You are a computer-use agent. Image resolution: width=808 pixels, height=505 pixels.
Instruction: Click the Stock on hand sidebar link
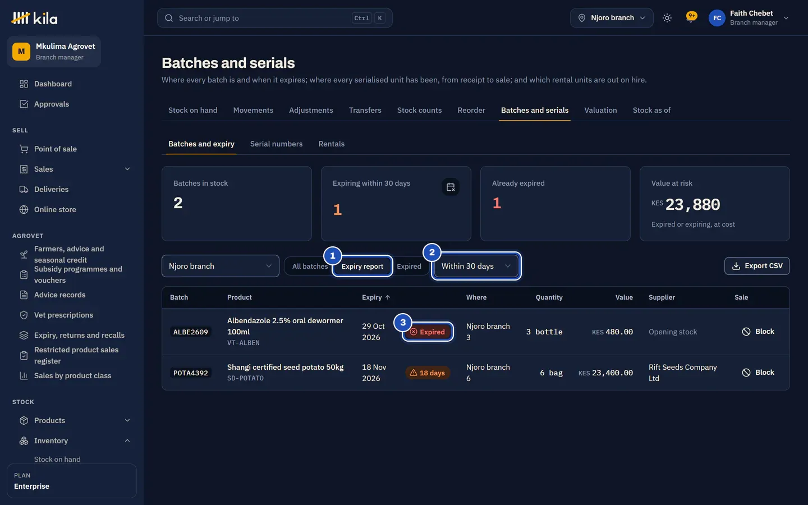(x=57, y=459)
